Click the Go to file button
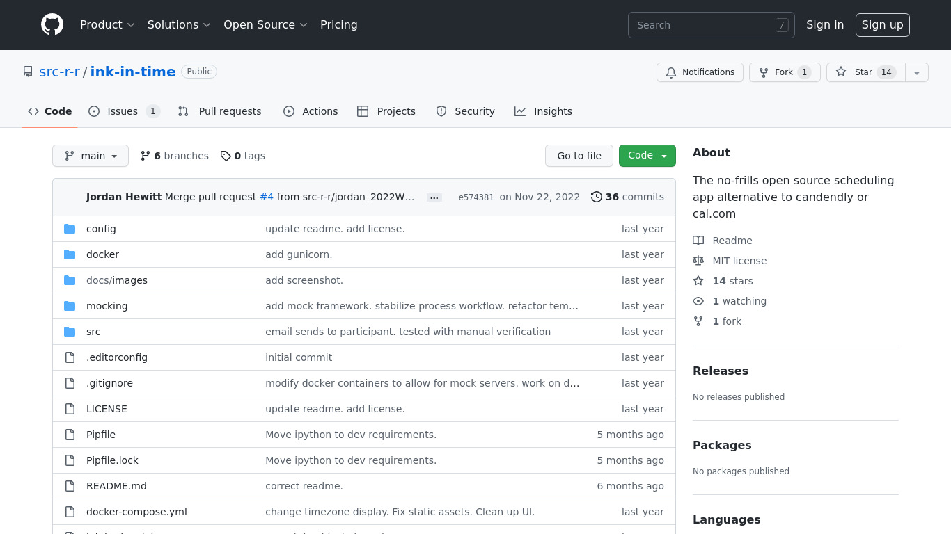Image resolution: width=951 pixels, height=534 pixels. (x=579, y=156)
